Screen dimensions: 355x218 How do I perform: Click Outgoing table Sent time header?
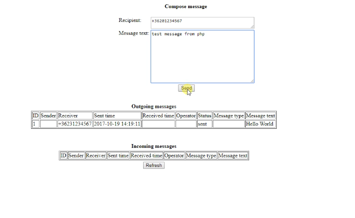pos(117,115)
